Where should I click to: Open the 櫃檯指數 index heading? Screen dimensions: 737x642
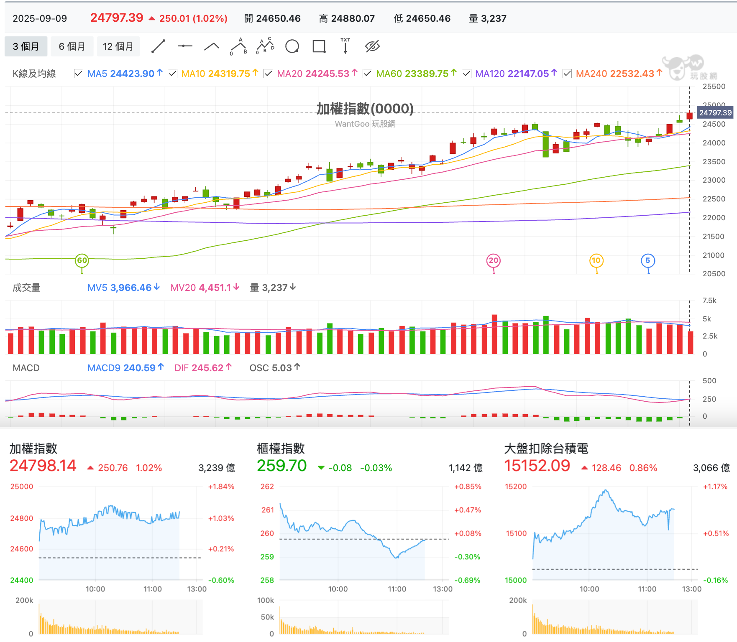click(281, 448)
